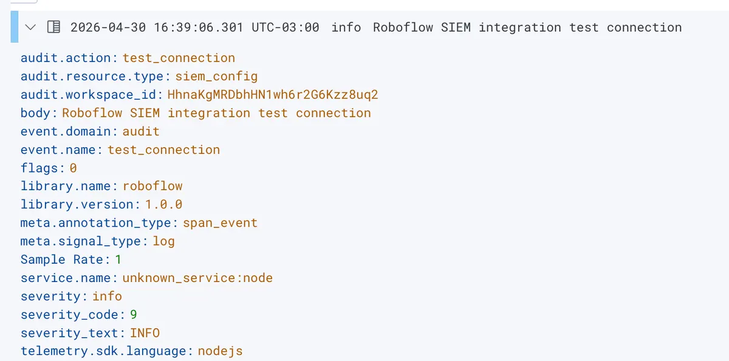Viewport: 729px width, 361px height.
Task: Select the event.domain value audit
Action: coord(141,131)
